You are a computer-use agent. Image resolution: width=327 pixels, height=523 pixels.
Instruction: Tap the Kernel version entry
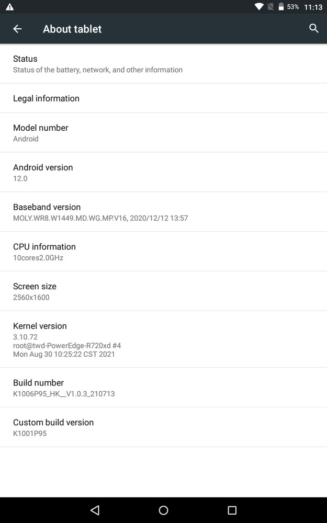point(163,339)
